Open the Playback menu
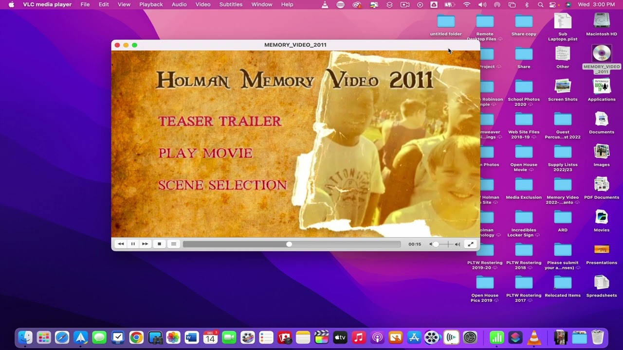The height and width of the screenshot is (350, 623). pyautogui.click(x=151, y=4)
